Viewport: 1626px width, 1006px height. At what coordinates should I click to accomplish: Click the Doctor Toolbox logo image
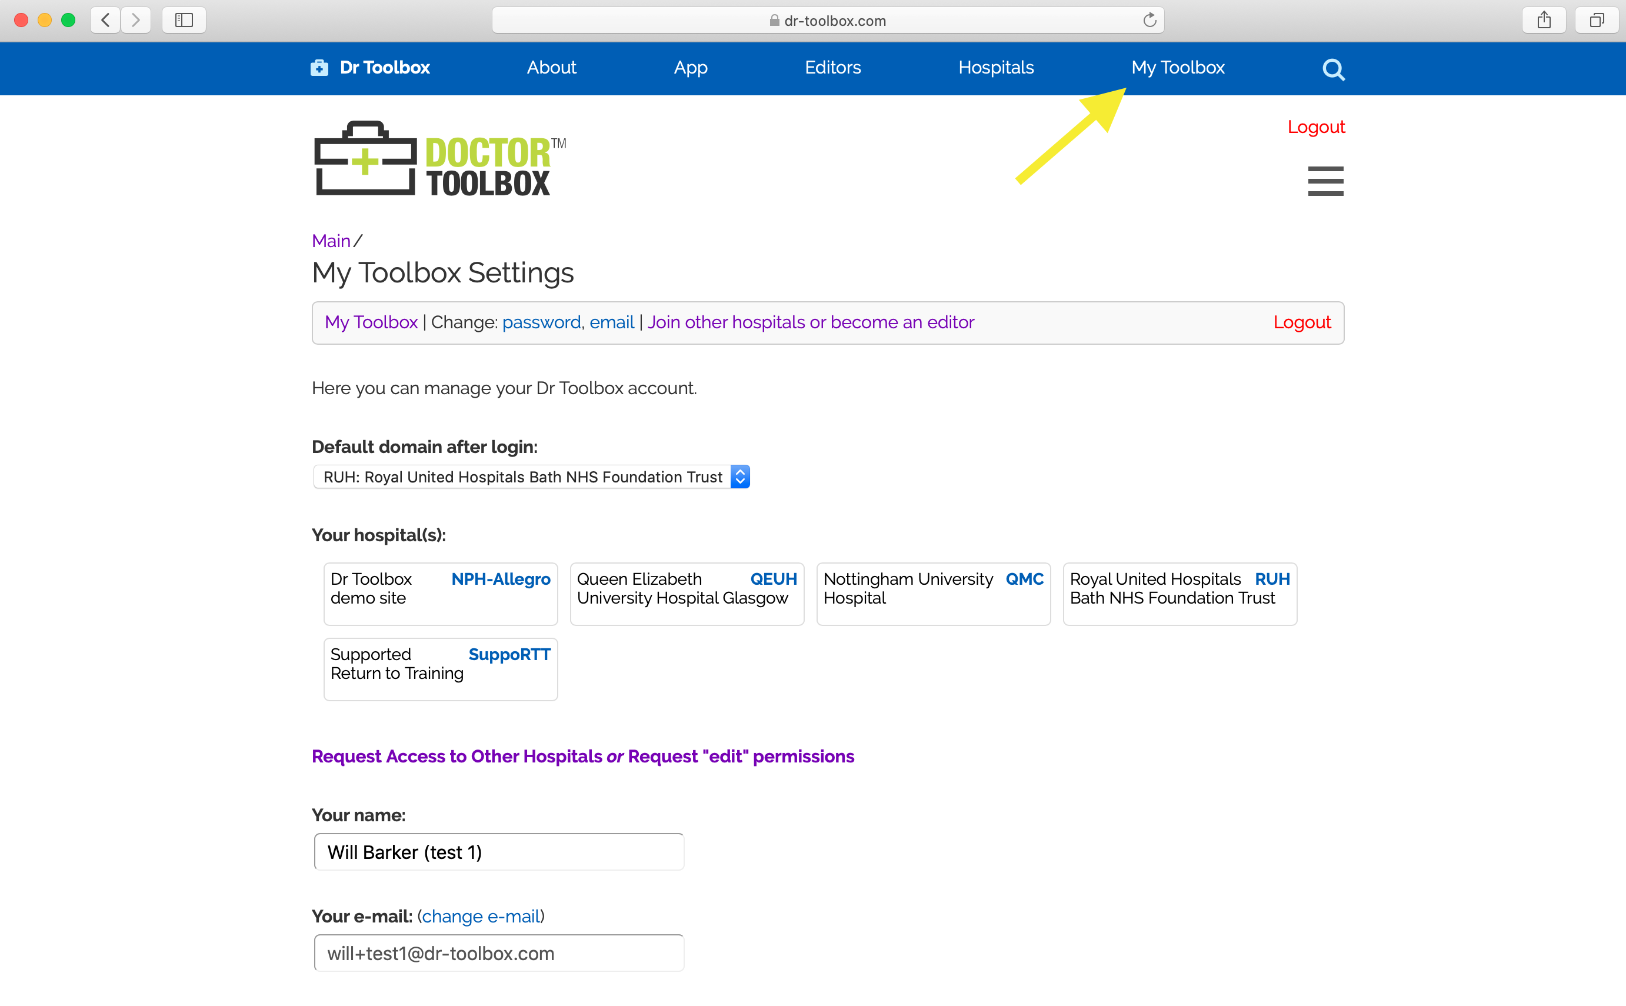point(439,159)
